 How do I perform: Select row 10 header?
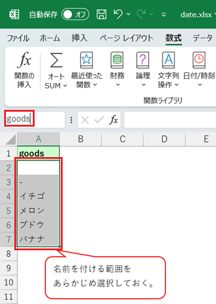tap(8, 282)
